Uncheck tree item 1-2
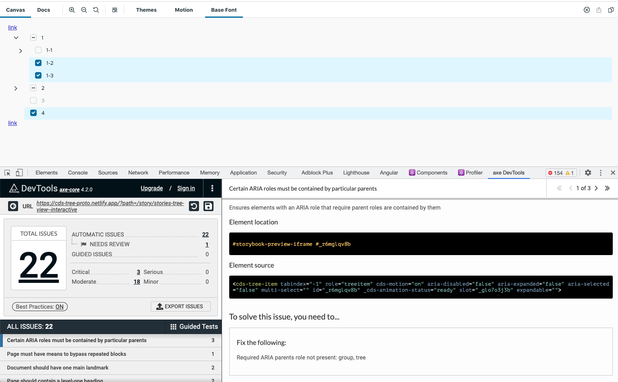618x382 pixels. point(38,63)
